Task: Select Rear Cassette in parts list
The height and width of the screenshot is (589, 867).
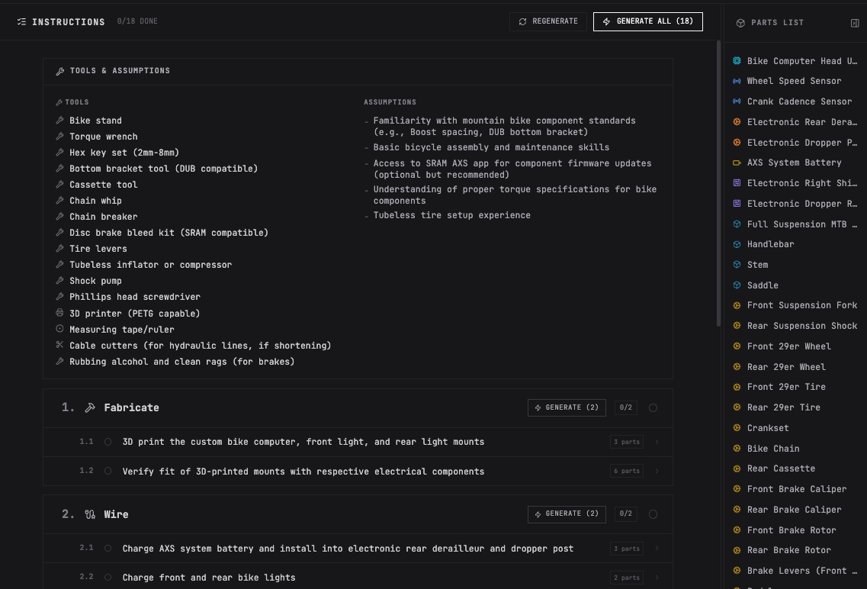Action: point(781,468)
